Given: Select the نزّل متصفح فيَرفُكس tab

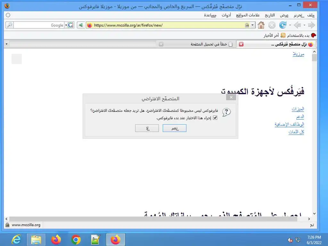Looking at the screenshot, I should (x=276, y=44).
